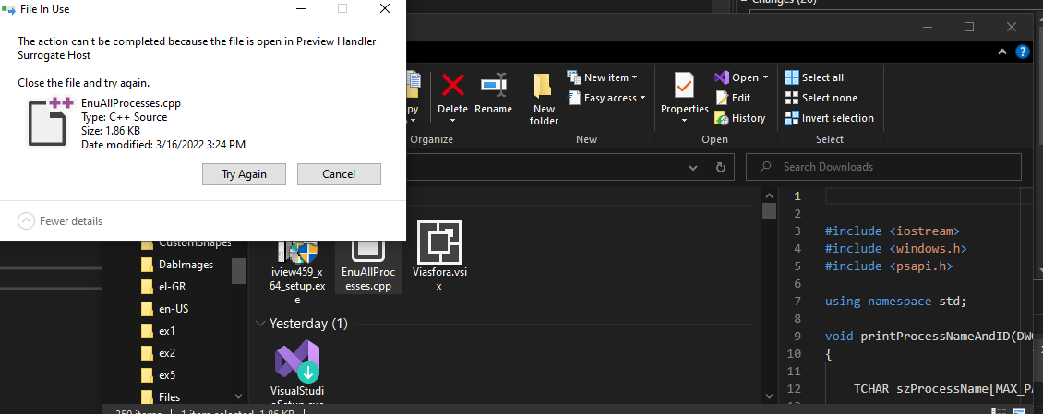Click preview line '#include <psapi.h>'
The image size is (1043, 414).
click(x=889, y=266)
